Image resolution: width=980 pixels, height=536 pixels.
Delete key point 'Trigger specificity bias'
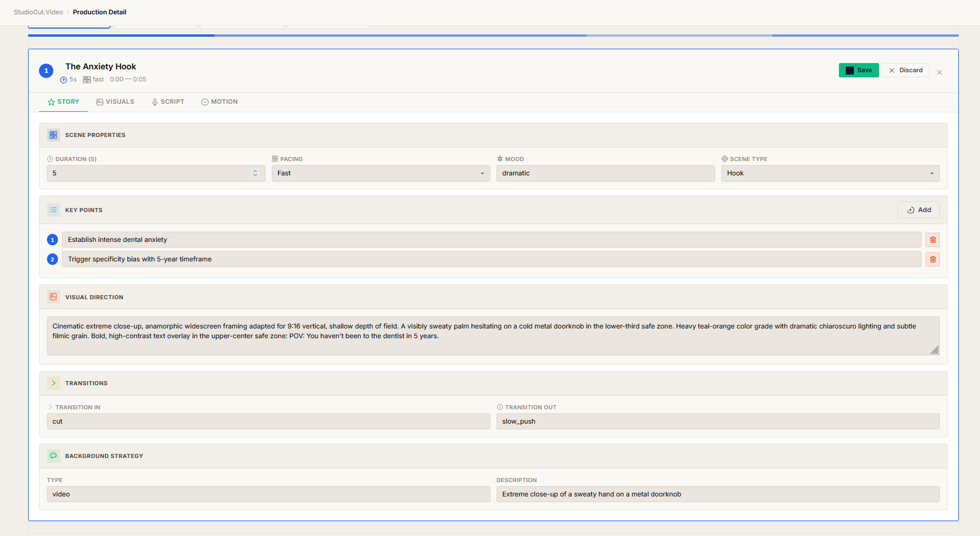point(933,259)
